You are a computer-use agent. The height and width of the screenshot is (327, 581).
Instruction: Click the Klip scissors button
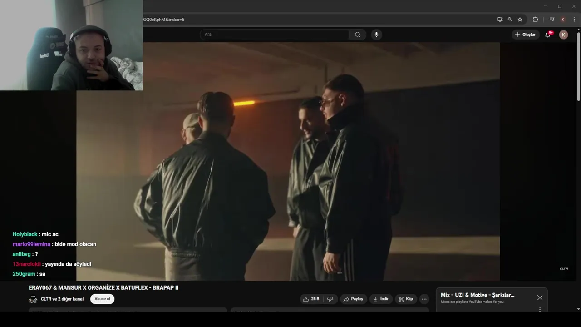coord(405,299)
